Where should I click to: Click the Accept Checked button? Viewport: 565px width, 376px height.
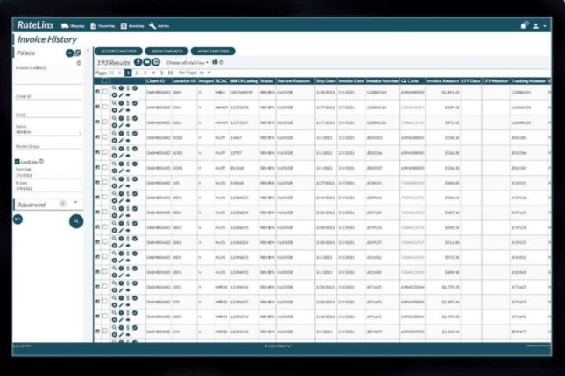tap(115, 52)
